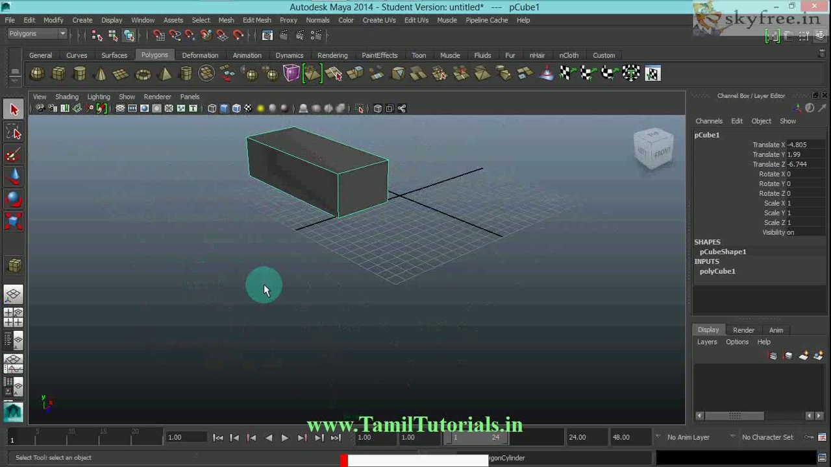Viewport: 831px width, 467px height.
Task: Switch to the Rendering shelf tab
Action: 332,55
